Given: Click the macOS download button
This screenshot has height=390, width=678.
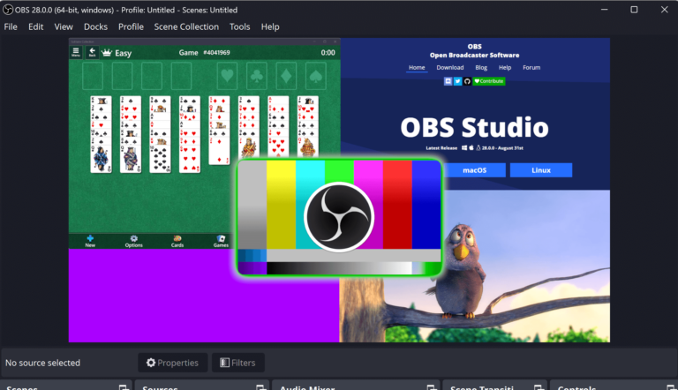Looking at the screenshot, I should 474,170.
